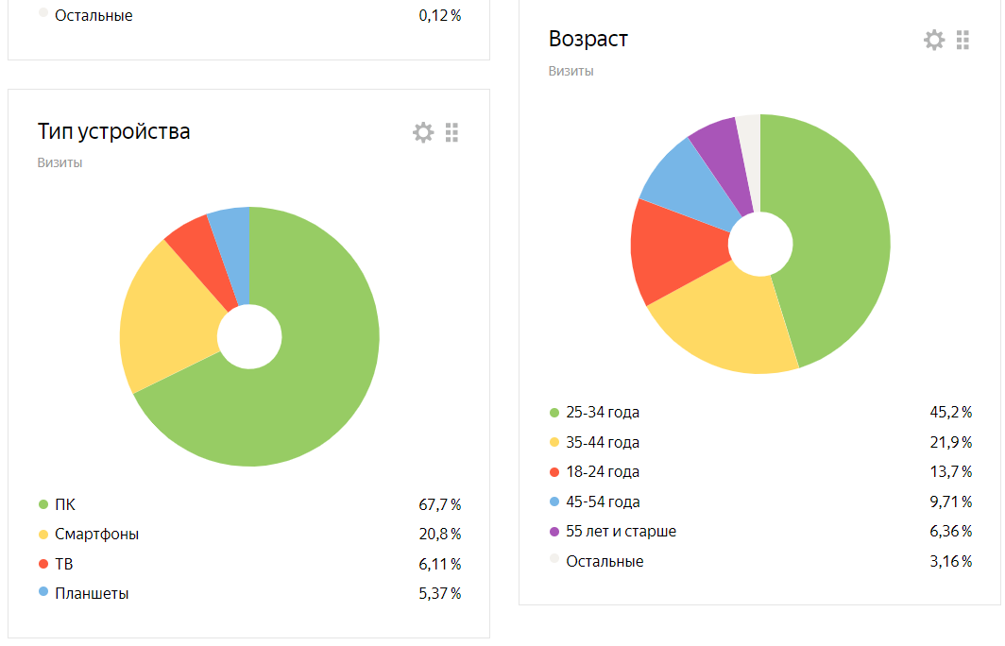Click red ТВ legend dot
This screenshot has height=646, width=1005.
[43, 564]
